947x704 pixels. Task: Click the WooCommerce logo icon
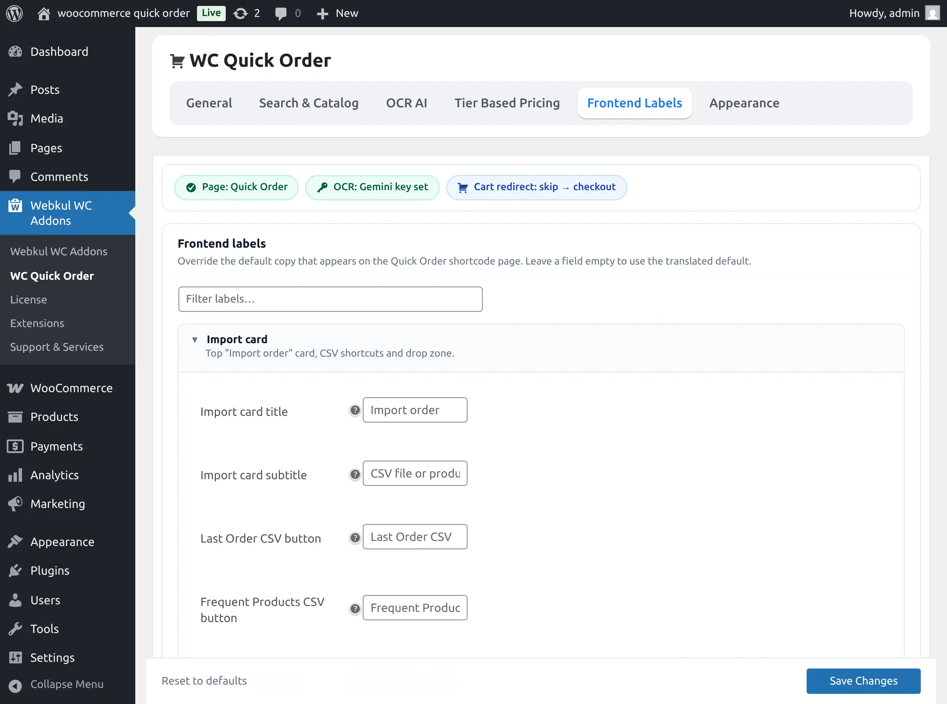click(x=15, y=388)
